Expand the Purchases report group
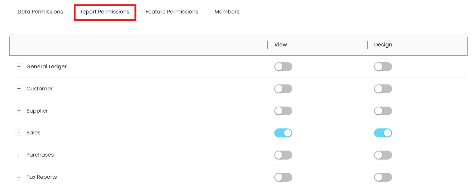This screenshot has height=188, width=473. (19, 155)
